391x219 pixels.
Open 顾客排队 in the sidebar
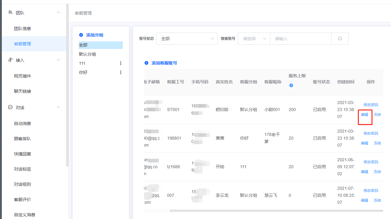22,139
